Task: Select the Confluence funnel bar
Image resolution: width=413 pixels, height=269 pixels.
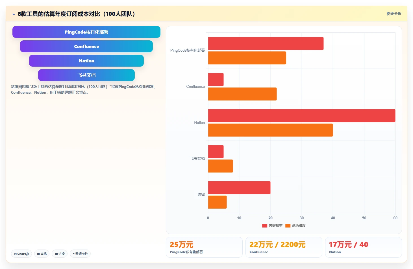Action: click(x=86, y=46)
